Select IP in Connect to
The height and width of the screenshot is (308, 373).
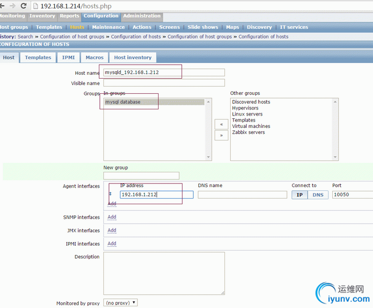tap(299, 195)
